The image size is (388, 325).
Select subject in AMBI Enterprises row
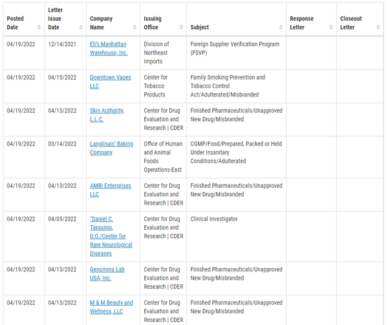tap(236, 190)
